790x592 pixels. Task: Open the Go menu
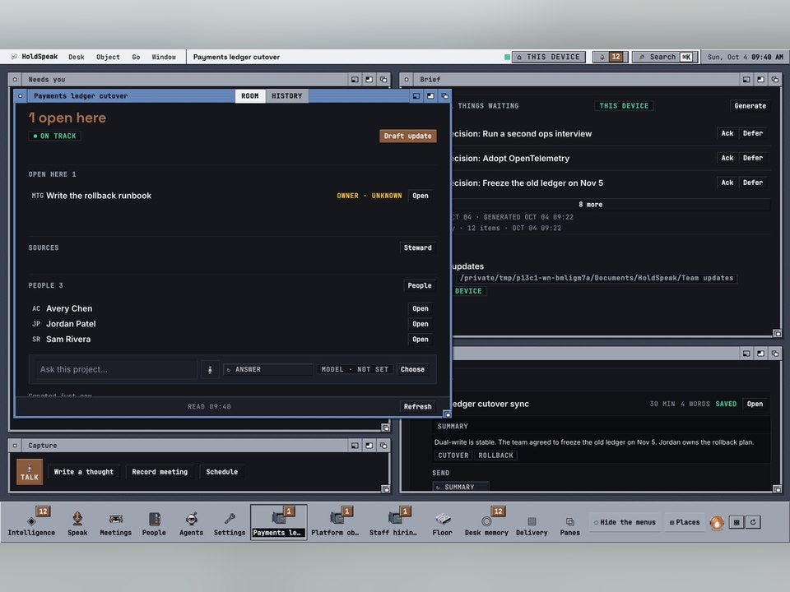click(x=136, y=57)
